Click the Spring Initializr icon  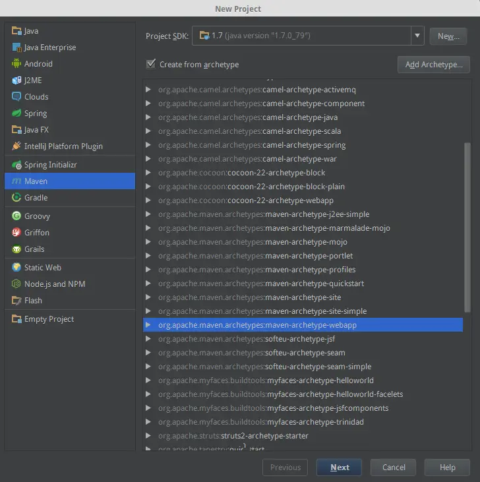point(16,165)
